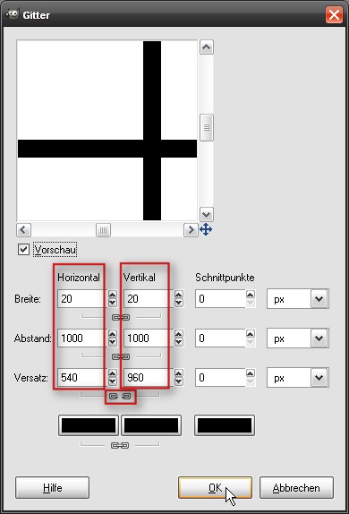
Task: Click the preview scroll-right arrow
Action: click(191, 230)
